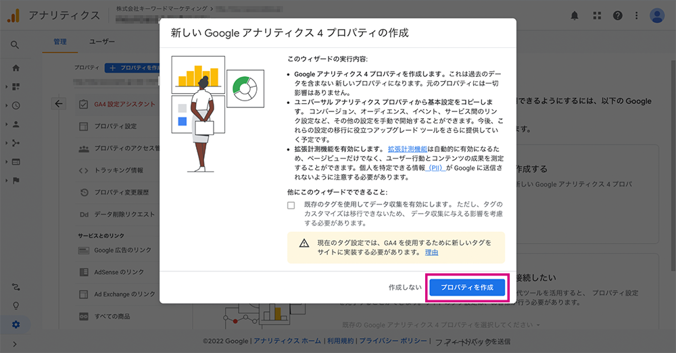Open the acquisition branching icon in sidebar

[x=16, y=143]
